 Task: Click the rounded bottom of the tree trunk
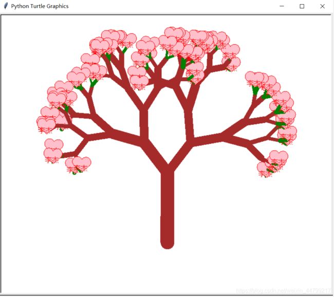168,242
